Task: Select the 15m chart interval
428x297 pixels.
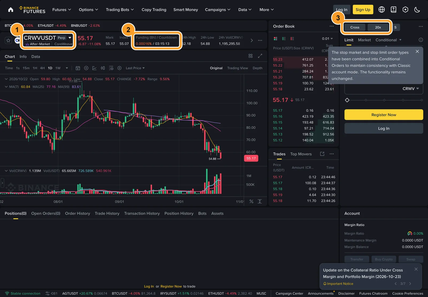Action: (x=26, y=68)
